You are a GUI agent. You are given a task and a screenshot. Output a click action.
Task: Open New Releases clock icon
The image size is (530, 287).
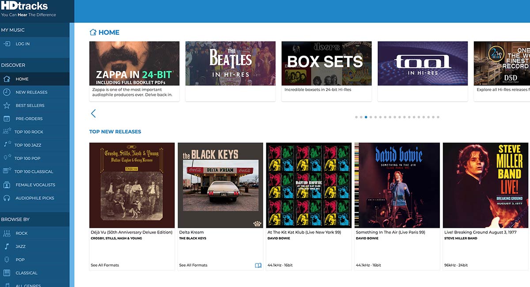[x=7, y=92]
